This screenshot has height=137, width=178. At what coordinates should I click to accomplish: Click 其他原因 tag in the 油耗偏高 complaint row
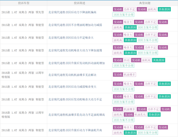coord(164,9)
